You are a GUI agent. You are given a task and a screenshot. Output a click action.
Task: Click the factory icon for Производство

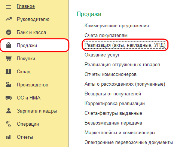tap(9, 85)
